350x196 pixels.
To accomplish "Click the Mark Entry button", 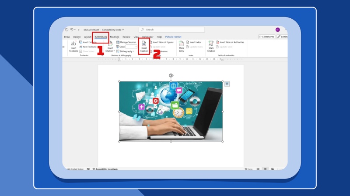I will point(182,47).
